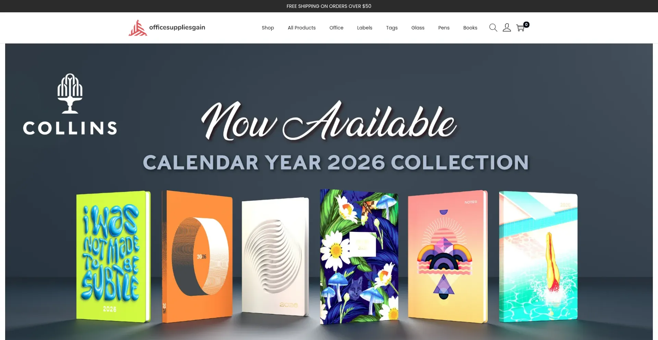Click the floral mushroom pattern diary
The width and height of the screenshot is (658, 340).
pyautogui.click(x=359, y=257)
